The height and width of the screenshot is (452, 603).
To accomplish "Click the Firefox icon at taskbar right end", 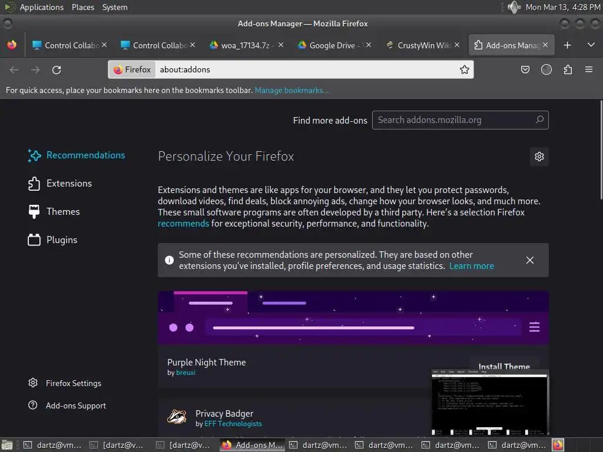I will pos(558,445).
